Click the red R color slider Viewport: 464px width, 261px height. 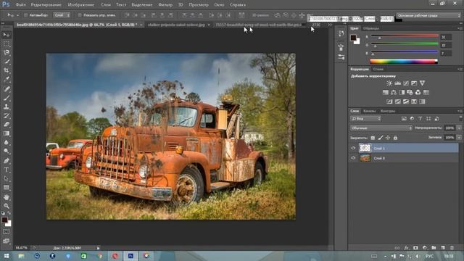point(405,36)
